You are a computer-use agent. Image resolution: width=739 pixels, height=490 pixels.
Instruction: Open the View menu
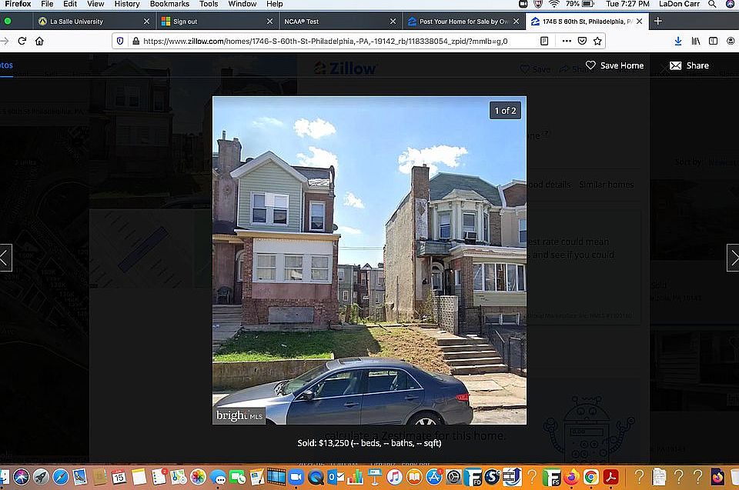(95, 4)
